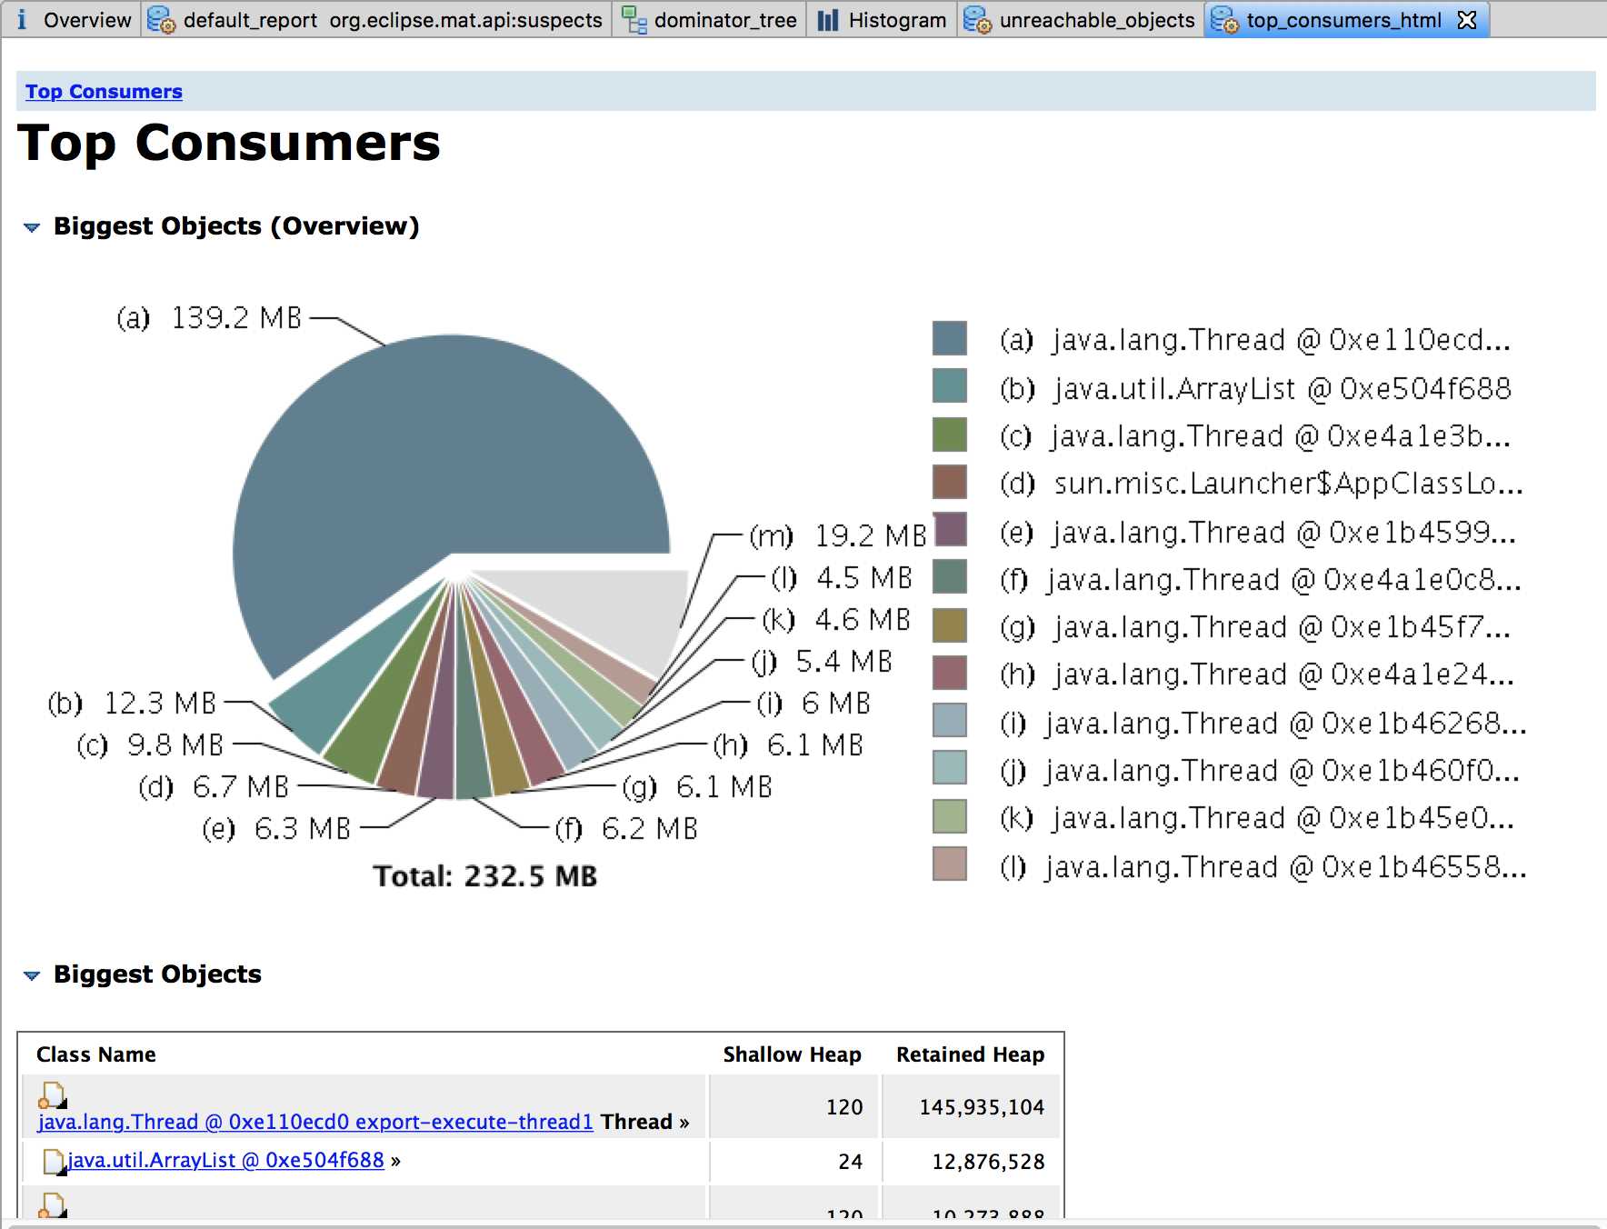The image size is (1607, 1229).
Task: Click the Shallow Heap column header
Action: [x=792, y=1054]
